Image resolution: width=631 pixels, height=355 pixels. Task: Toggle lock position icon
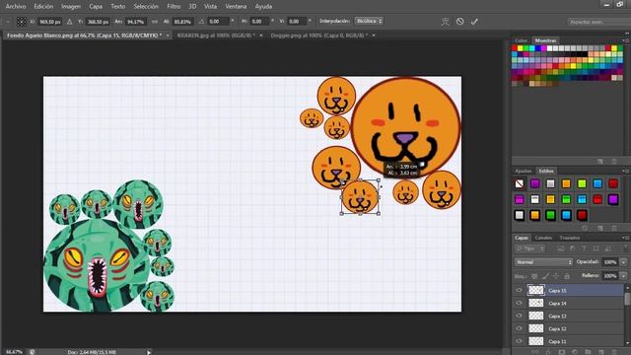(x=556, y=276)
